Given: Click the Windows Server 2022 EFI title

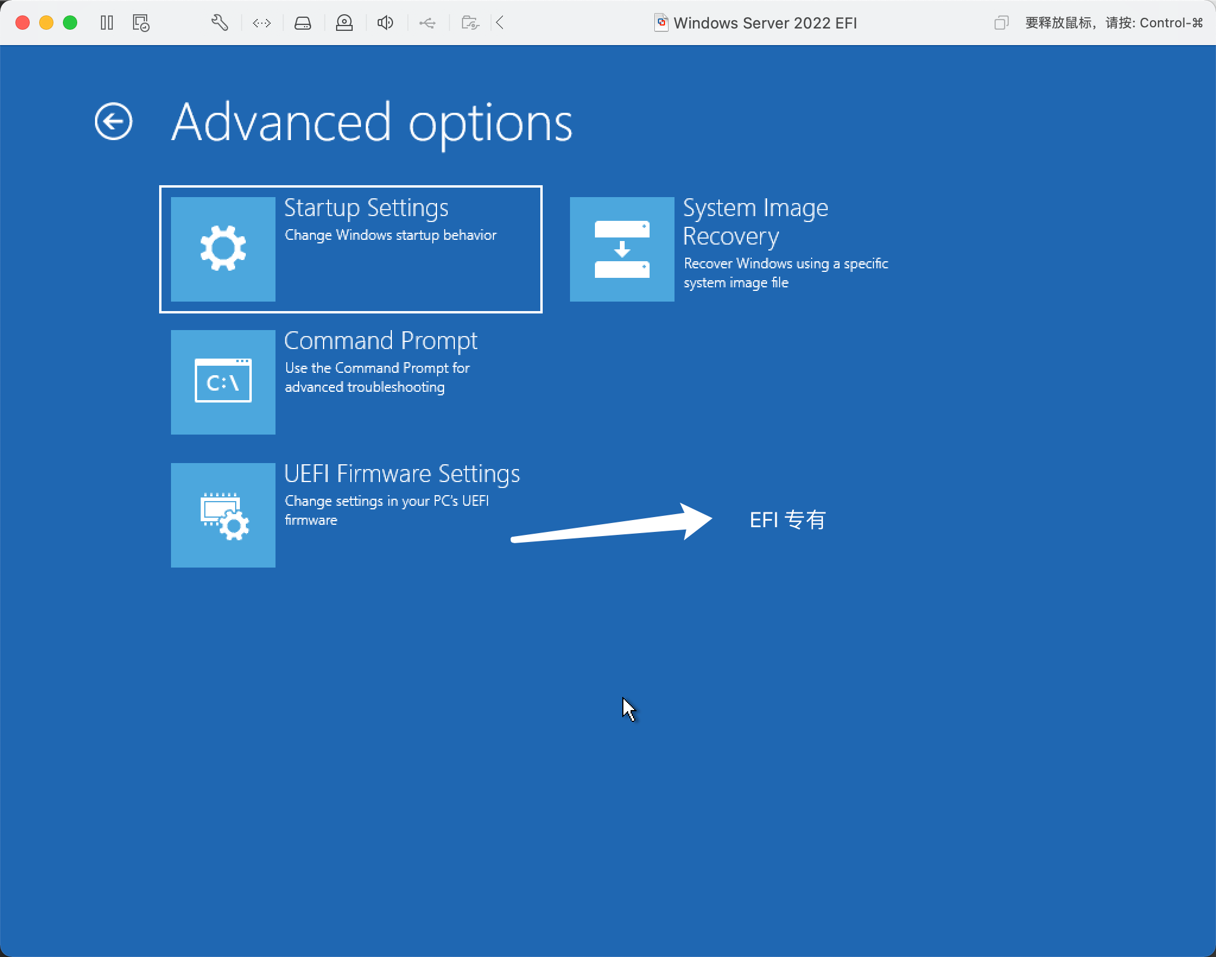Looking at the screenshot, I should (765, 23).
